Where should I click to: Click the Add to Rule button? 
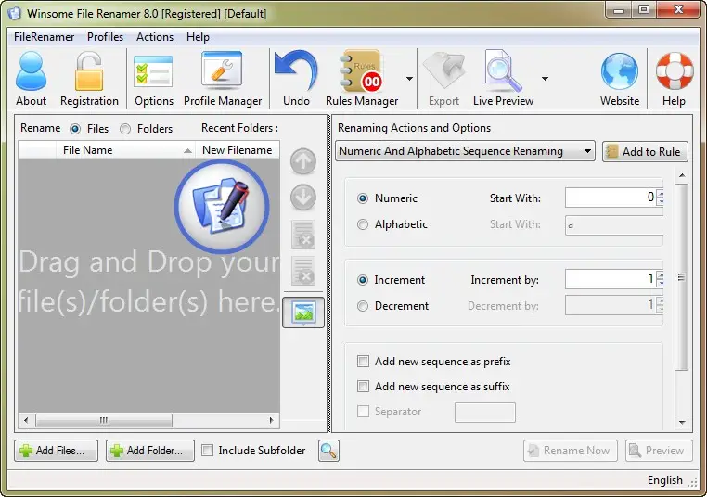pyautogui.click(x=645, y=152)
